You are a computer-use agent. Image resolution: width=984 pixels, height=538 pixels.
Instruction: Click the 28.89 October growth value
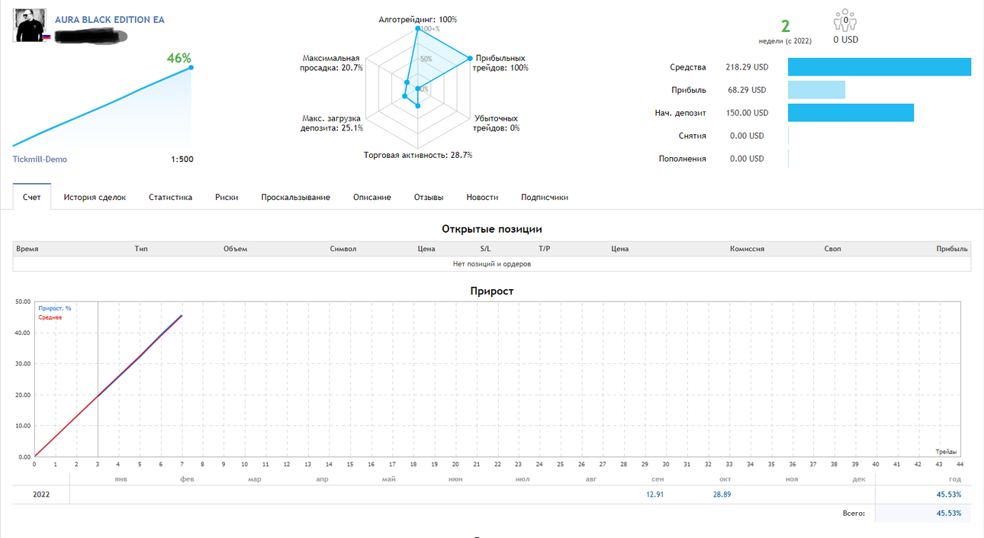click(722, 495)
